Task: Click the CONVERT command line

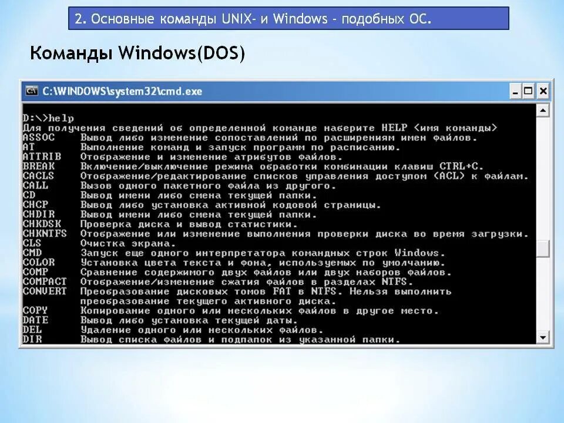Action: coord(237,291)
